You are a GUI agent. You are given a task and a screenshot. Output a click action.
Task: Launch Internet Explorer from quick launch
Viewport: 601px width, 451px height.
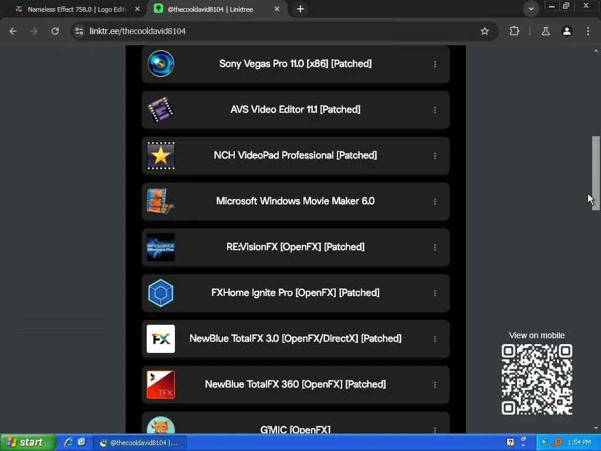pyautogui.click(x=69, y=443)
